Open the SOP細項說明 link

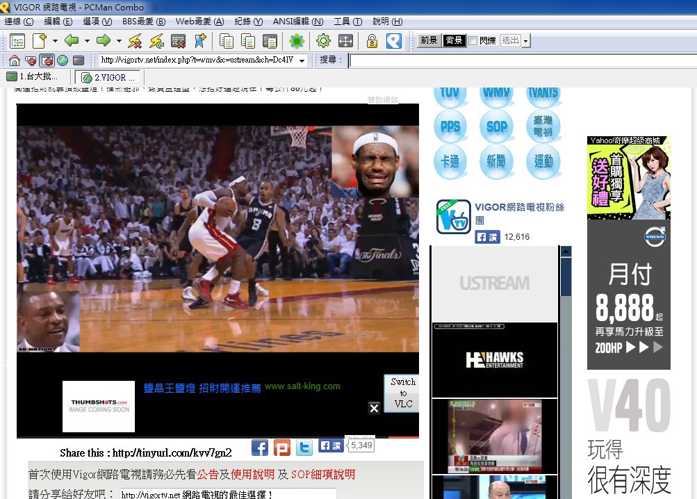[x=323, y=475]
